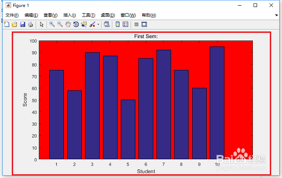Select the bar for student 10
This screenshot has height=178, width=282.
pyautogui.click(x=217, y=103)
